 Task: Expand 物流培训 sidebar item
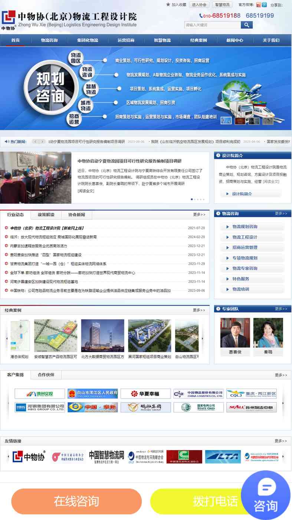[x=253, y=289]
